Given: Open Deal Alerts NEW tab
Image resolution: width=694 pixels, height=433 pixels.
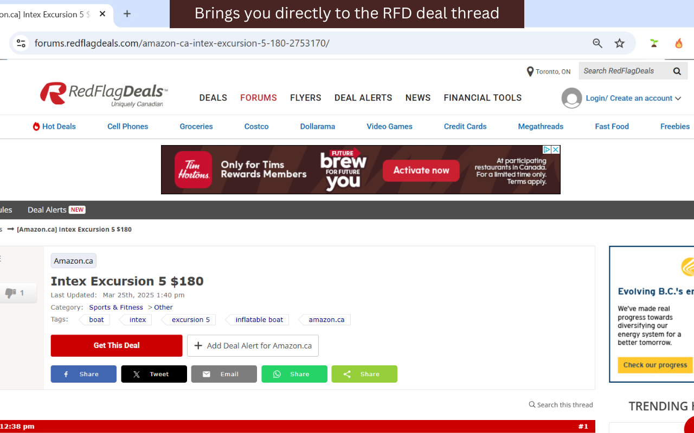Looking at the screenshot, I should tap(56, 210).
